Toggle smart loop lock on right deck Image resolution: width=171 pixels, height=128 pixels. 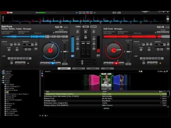pyautogui.click(x=160, y=63)
